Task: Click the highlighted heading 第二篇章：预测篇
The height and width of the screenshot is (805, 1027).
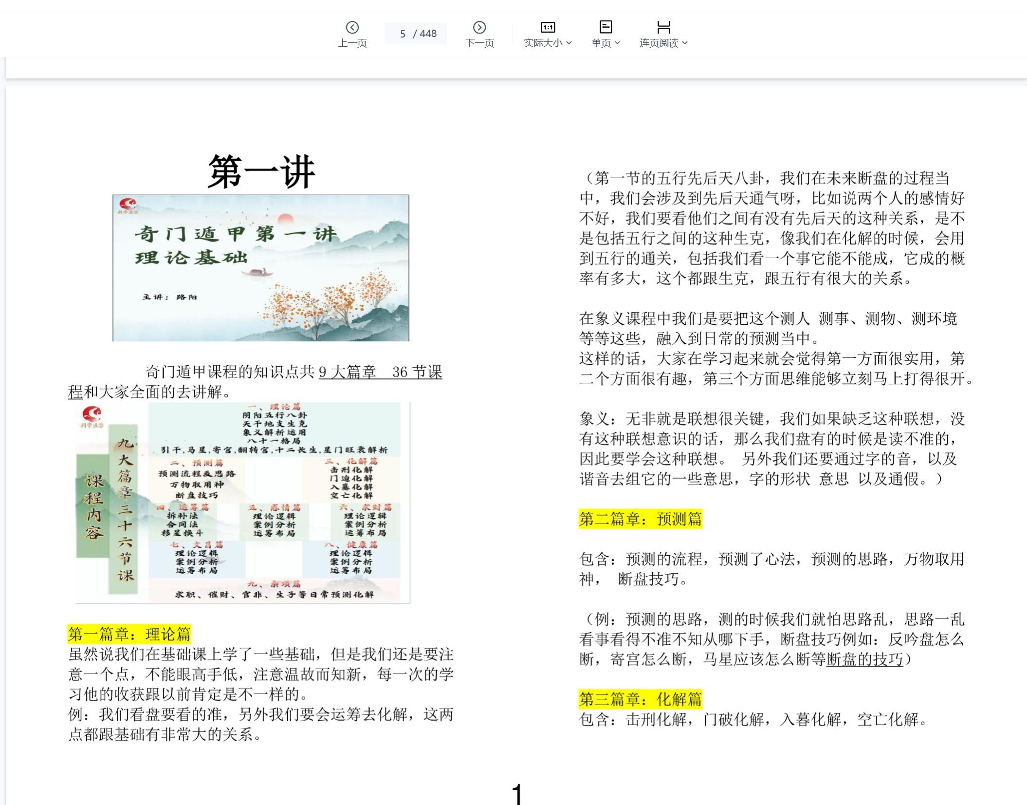Action: (640, 519)
